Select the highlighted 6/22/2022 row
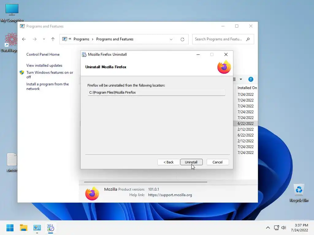Screen dimensions: 314x235 point(246,124)
